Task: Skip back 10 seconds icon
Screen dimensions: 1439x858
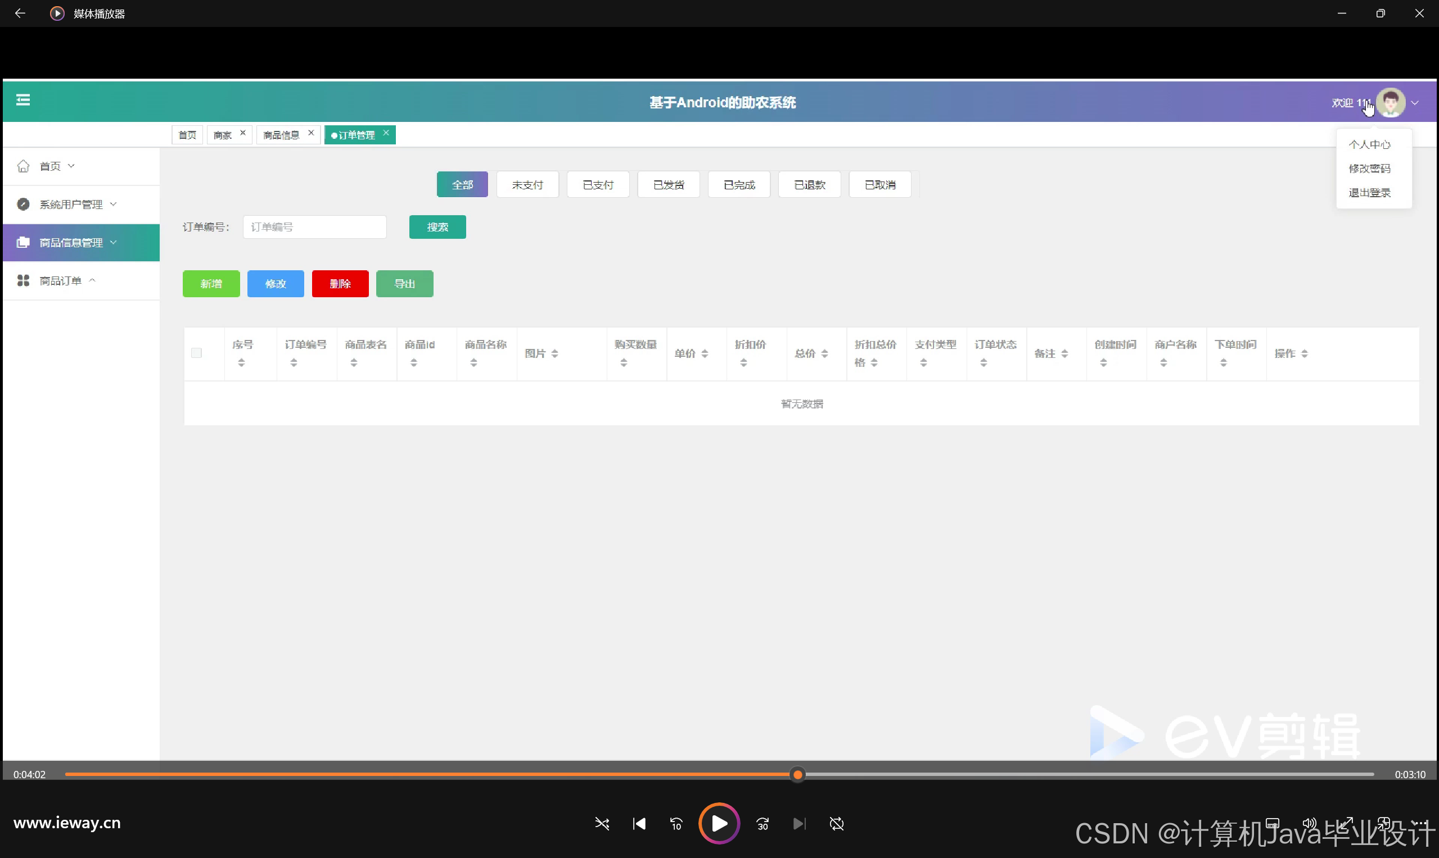Action: click(676, 824)
